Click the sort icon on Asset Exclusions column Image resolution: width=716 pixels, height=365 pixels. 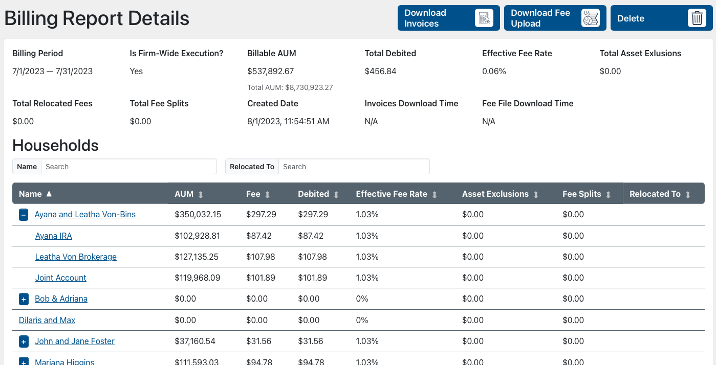[535, 194]
